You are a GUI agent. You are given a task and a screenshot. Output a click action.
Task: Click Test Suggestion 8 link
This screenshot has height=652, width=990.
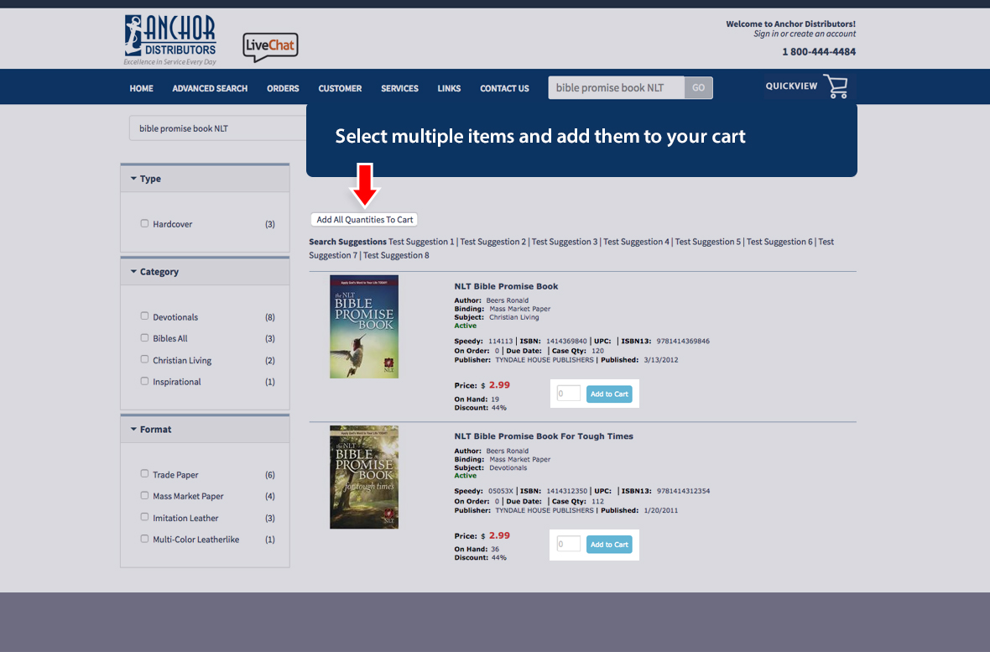point(396,255)
